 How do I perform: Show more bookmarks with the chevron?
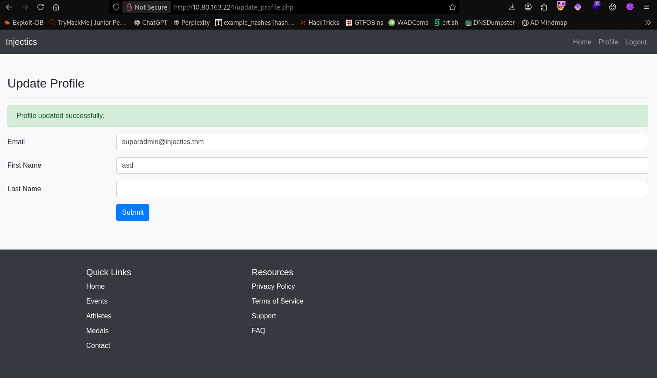pos(648,23)
